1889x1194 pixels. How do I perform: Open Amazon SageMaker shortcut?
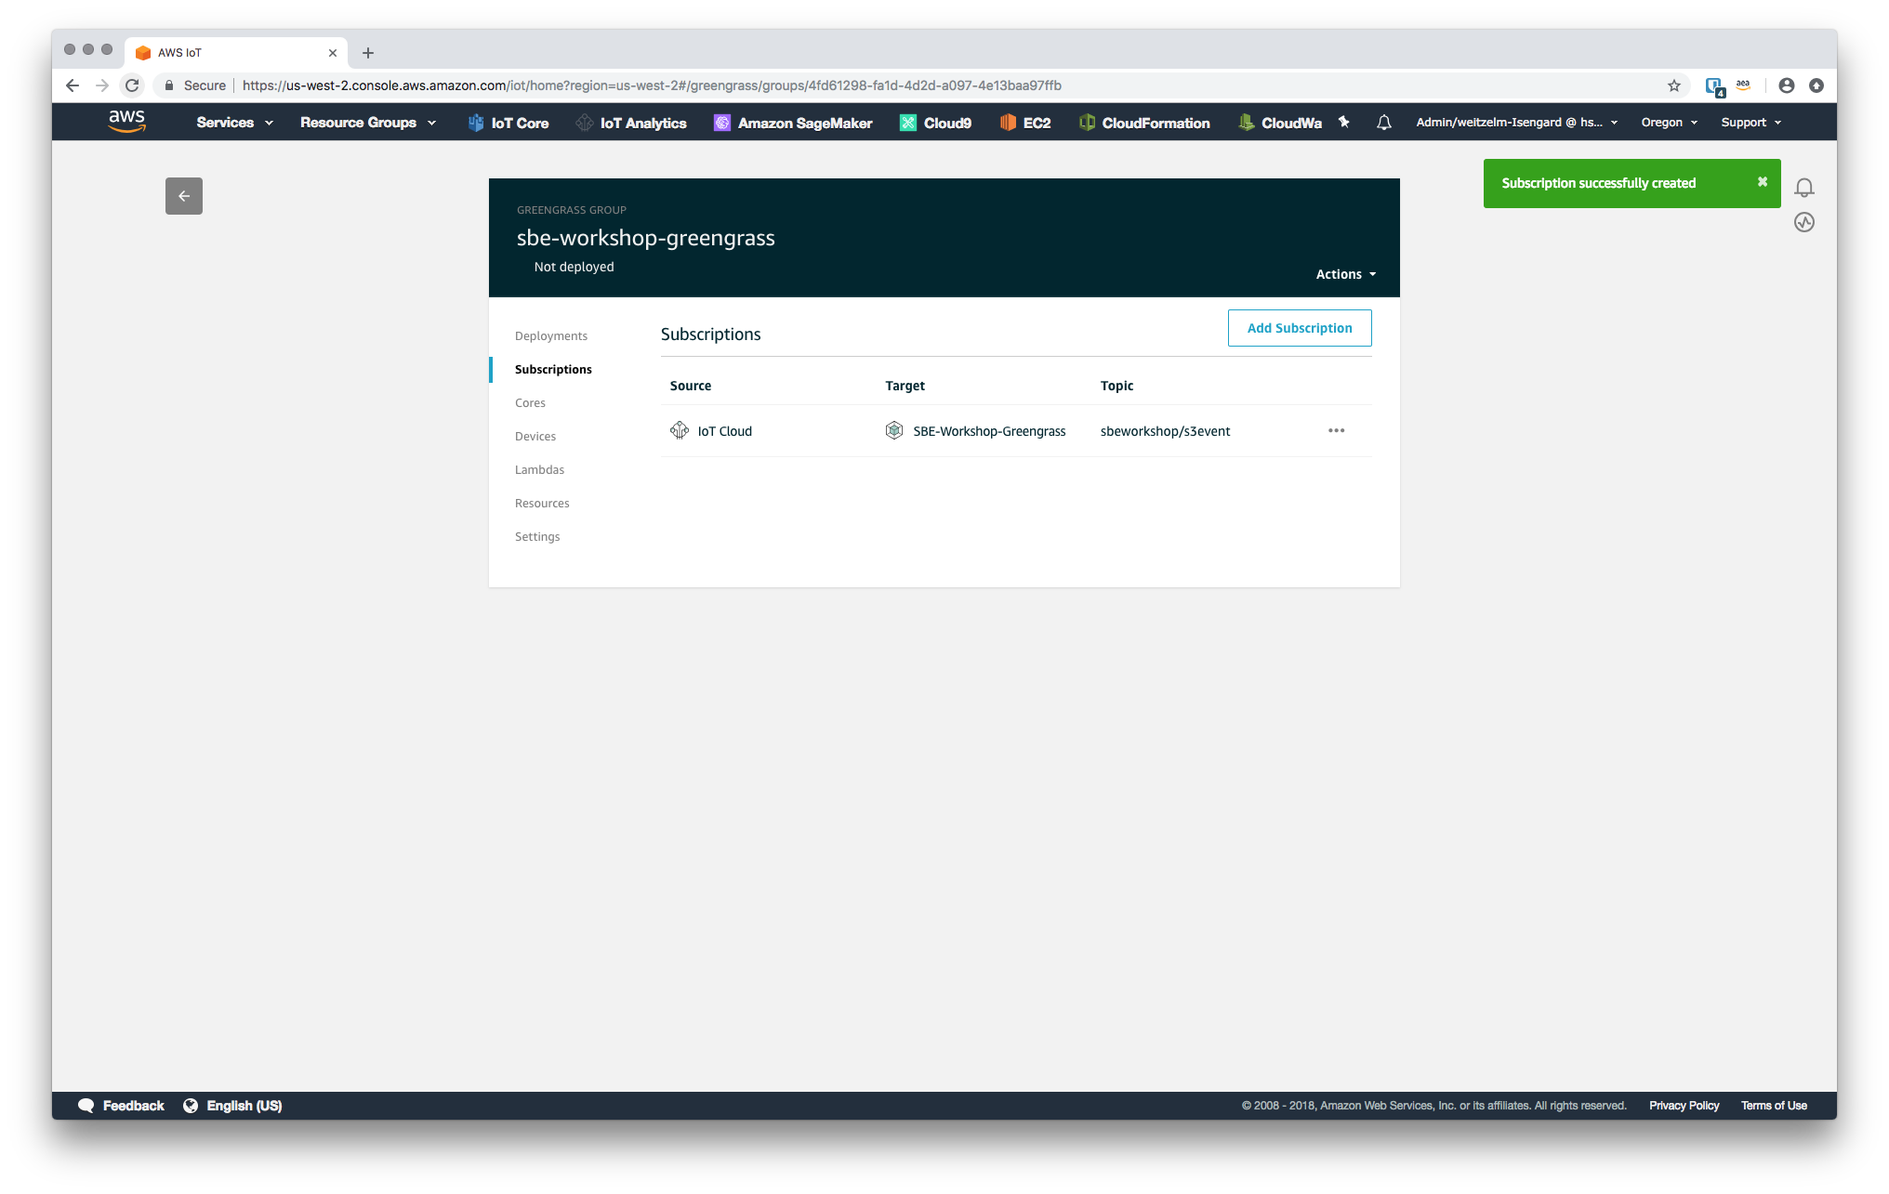pos(793,123)
